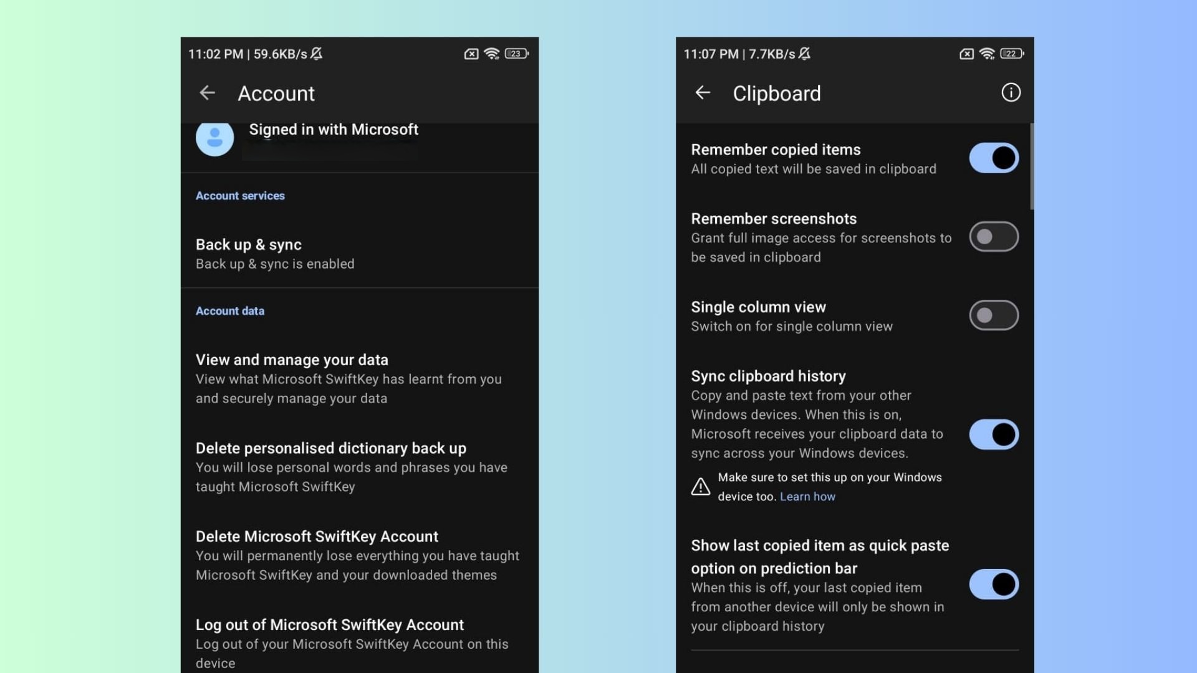
Task: Click the profile avatar signed in with Microsoft
Action: coord(214,138)
